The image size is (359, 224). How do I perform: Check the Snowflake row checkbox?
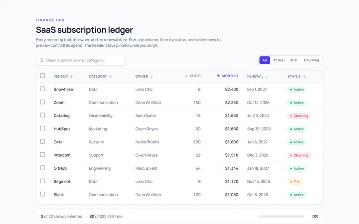pyautogui.click(x=42, y=89)
